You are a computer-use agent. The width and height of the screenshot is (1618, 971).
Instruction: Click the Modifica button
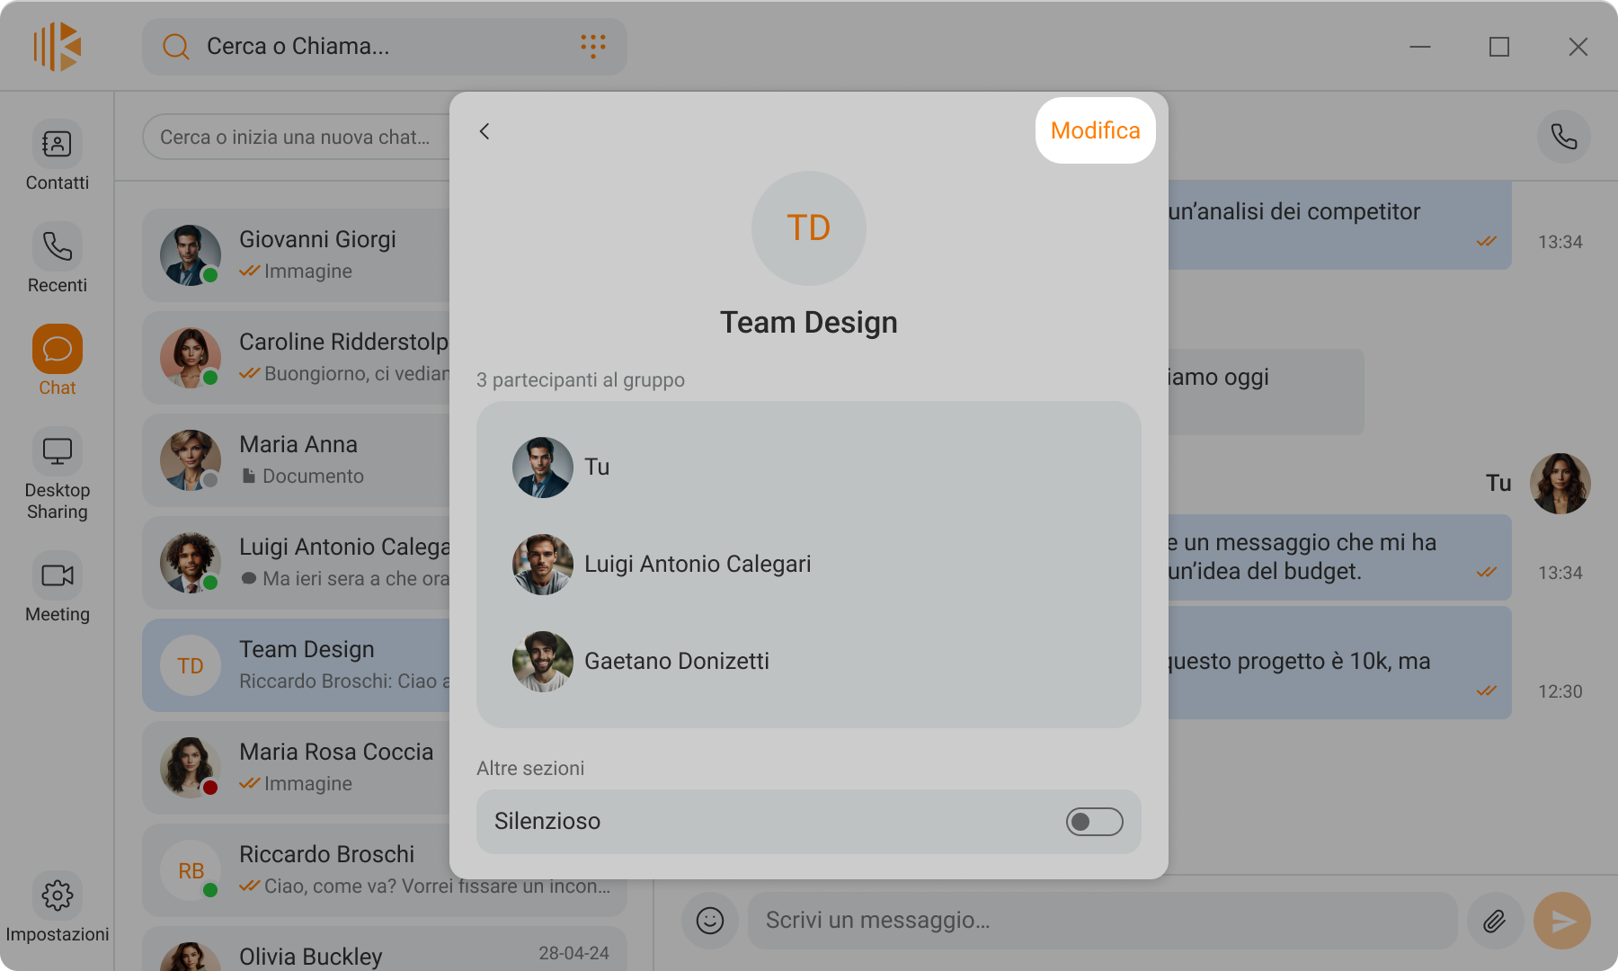[x=1095, y=130]
